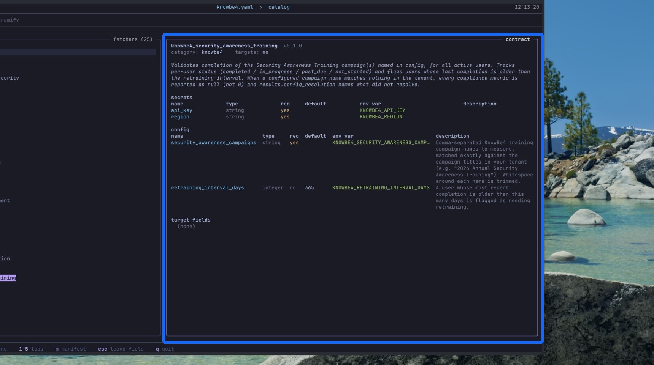Click the category value knowbe4
The height and width of the screenshot is (365, 654).
click(212, 52)
